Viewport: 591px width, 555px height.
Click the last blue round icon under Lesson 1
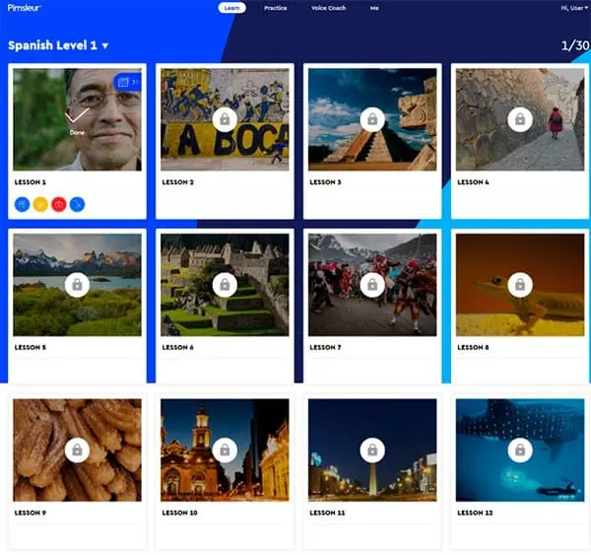click(x=77, y=204)
